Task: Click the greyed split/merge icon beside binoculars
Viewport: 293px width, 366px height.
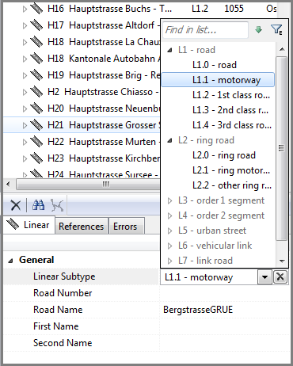Action: pyautogui.click(x=57, y=205)
